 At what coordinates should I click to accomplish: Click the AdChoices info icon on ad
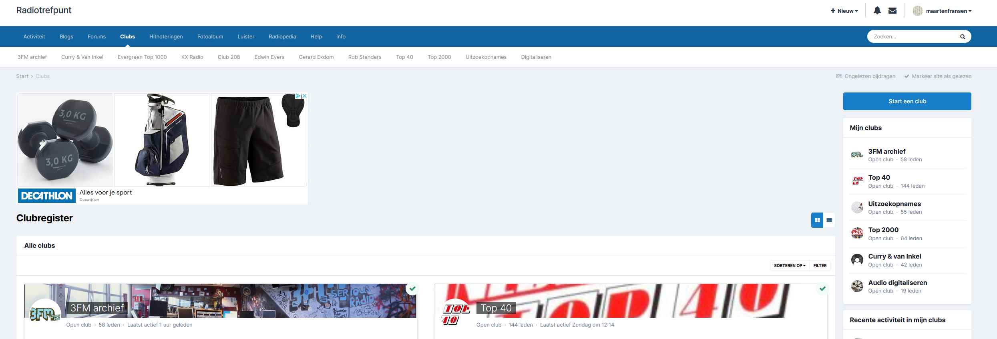tap(298, 96)
